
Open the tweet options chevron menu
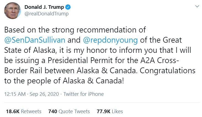197,6
